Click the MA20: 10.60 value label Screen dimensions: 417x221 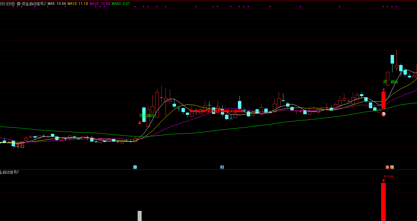(100, 4)
